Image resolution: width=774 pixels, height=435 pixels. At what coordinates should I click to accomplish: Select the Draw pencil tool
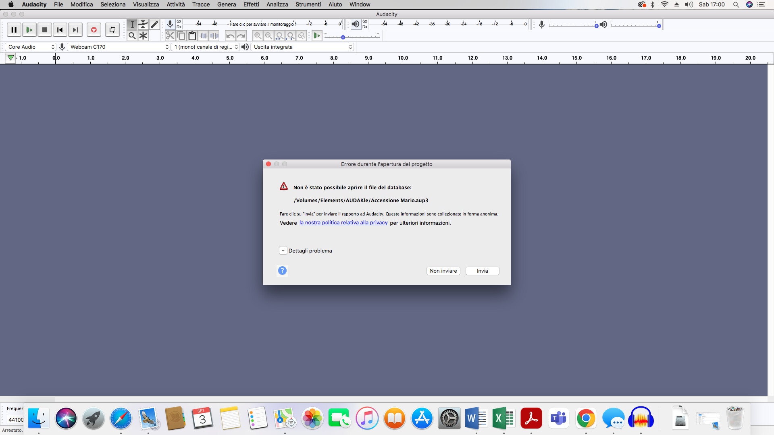click(154, 25)
